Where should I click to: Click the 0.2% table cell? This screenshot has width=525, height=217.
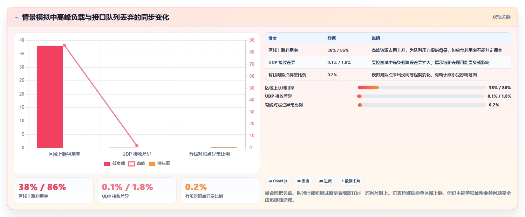(332, 75)
